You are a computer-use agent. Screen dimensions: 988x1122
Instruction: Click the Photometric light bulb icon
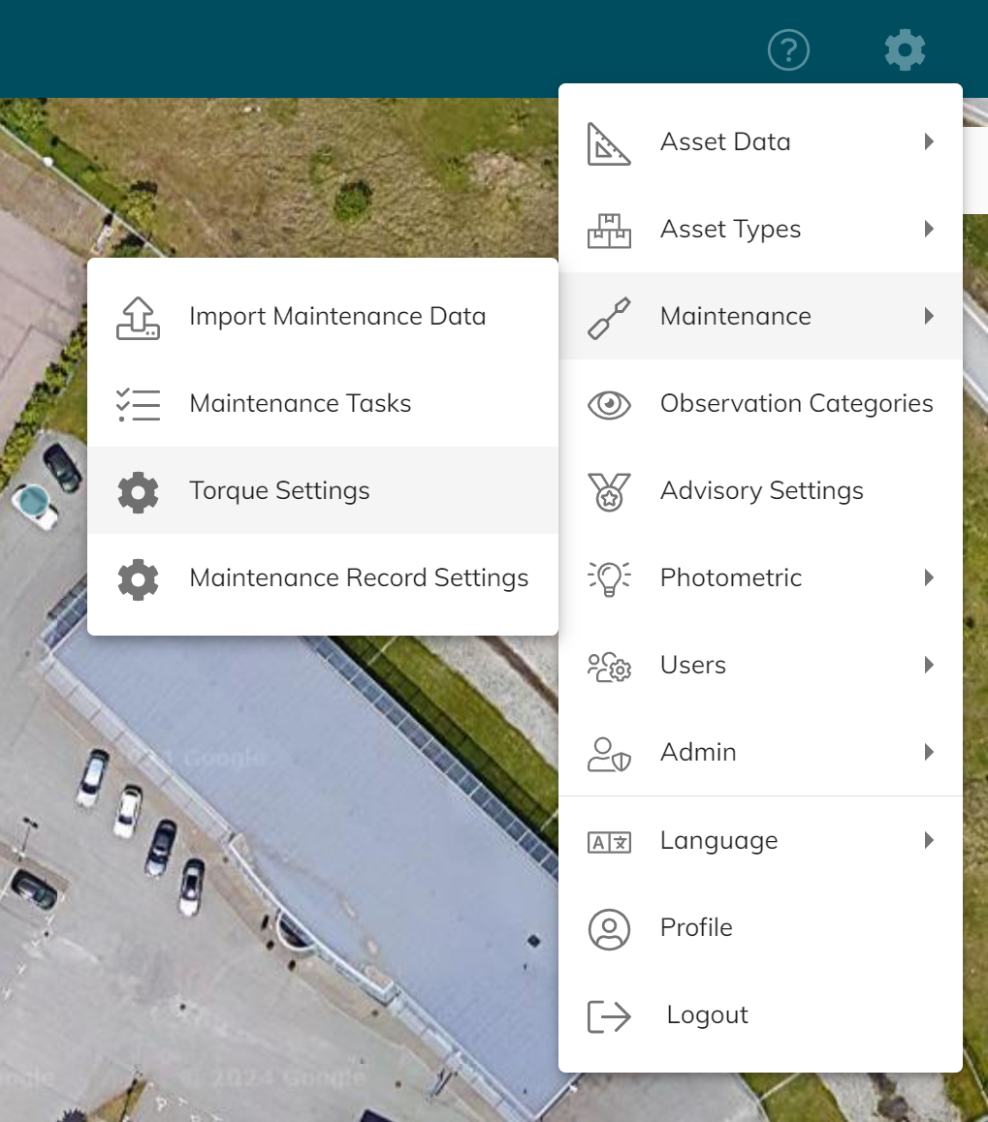coord(609,578)
